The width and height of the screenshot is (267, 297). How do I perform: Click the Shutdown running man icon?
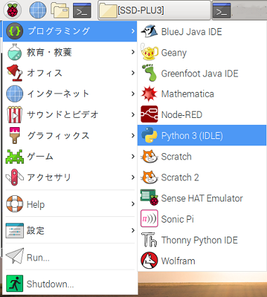15,284
